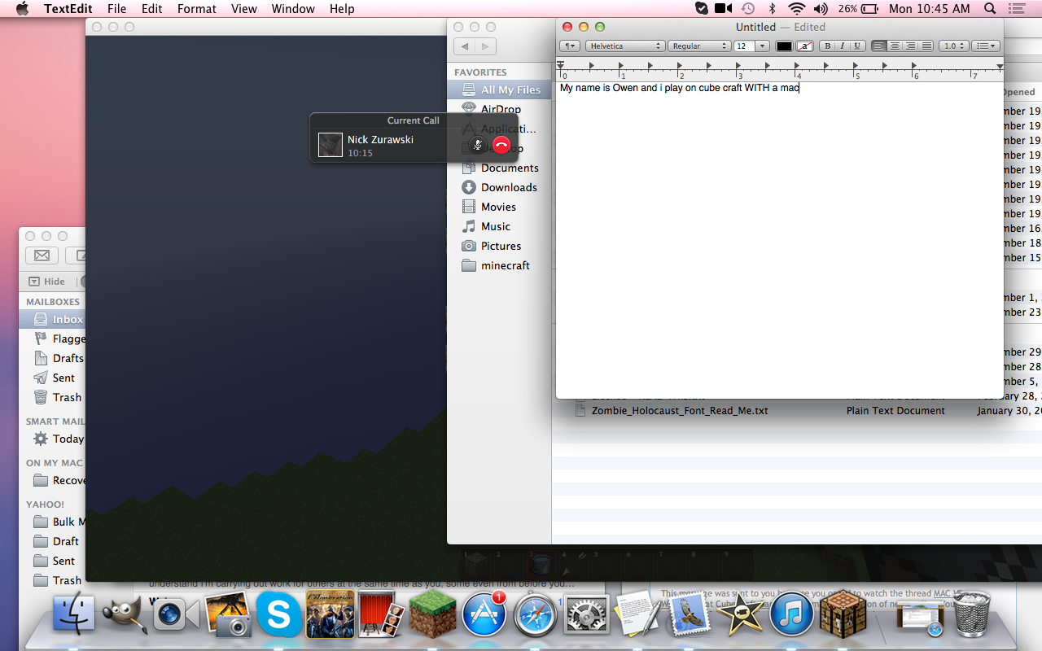The image size is (1042, 651).
Task: Open the Wi-Fi status menu
Action: click(797, 9)
